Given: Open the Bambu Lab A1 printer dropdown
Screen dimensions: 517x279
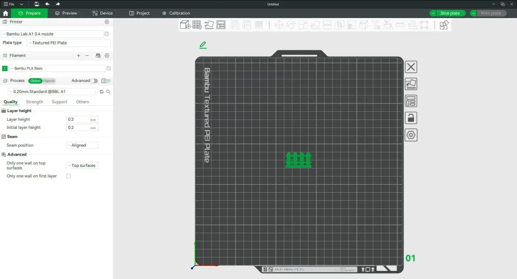Looking at the screenshot, I should (52, 34).
